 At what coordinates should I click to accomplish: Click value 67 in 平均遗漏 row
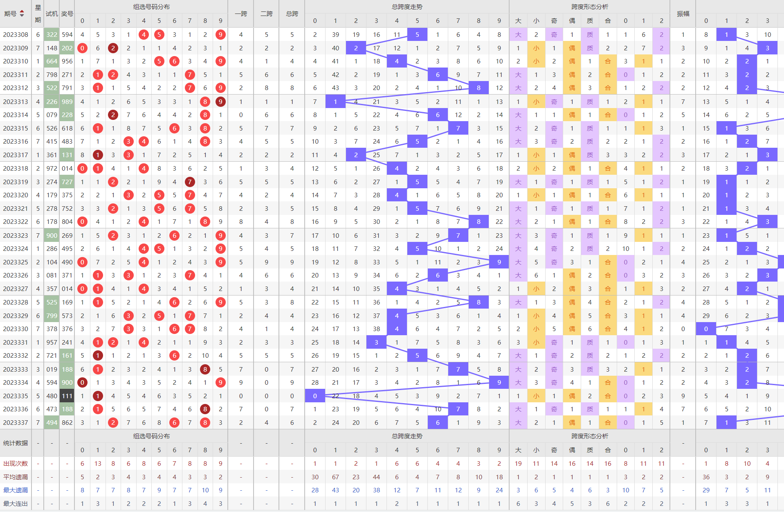click(335, 477)
